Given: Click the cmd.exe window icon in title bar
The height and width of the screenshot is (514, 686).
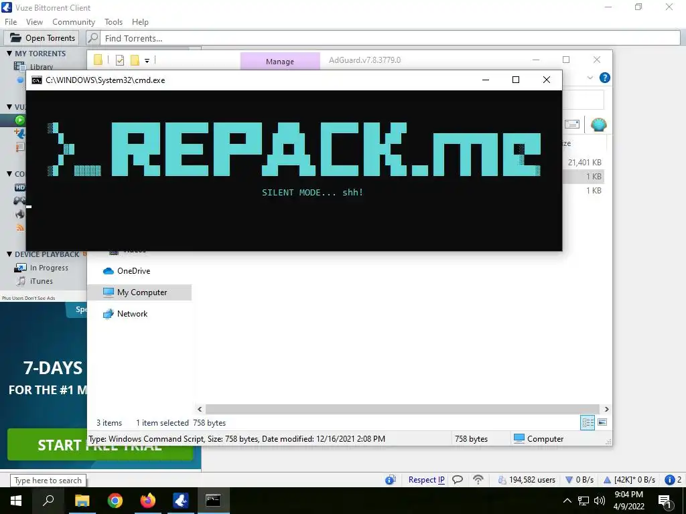Looking at the screenshot, I should point(37,80).
